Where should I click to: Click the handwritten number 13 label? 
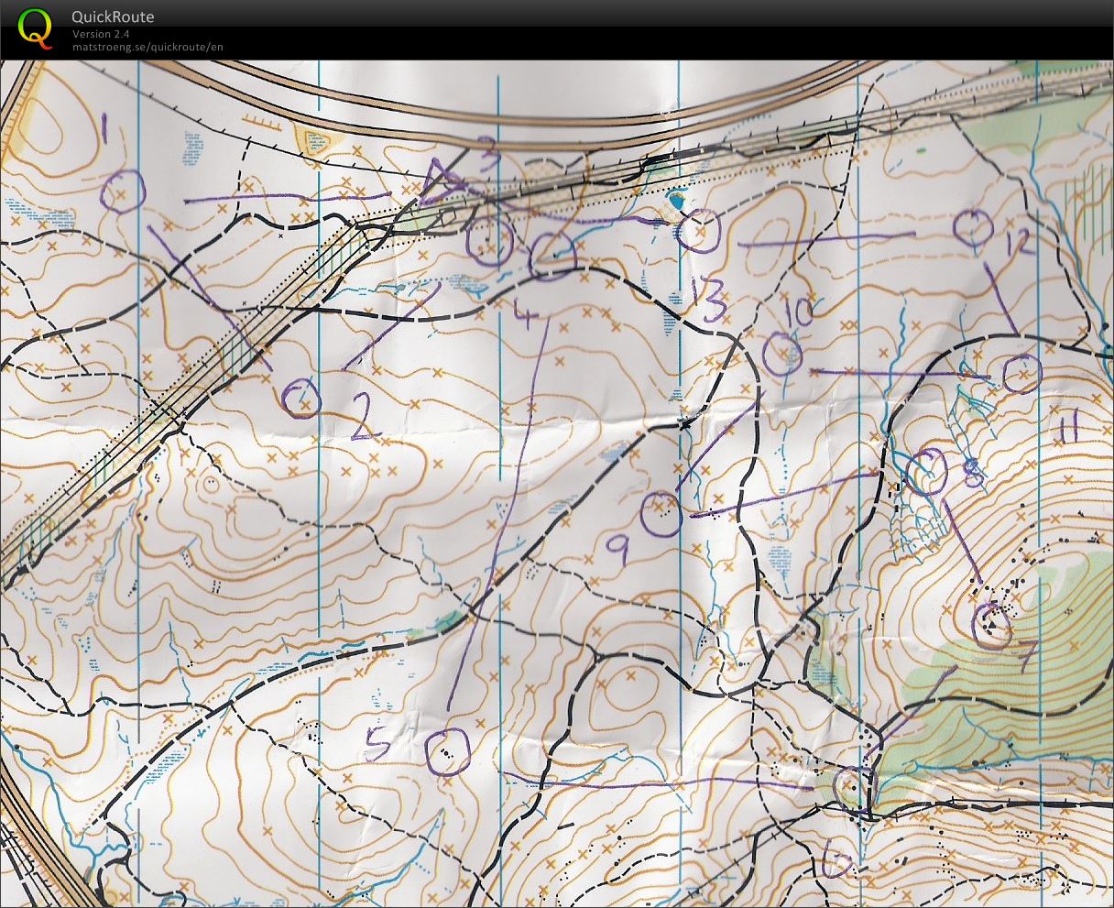click(707, 299)
